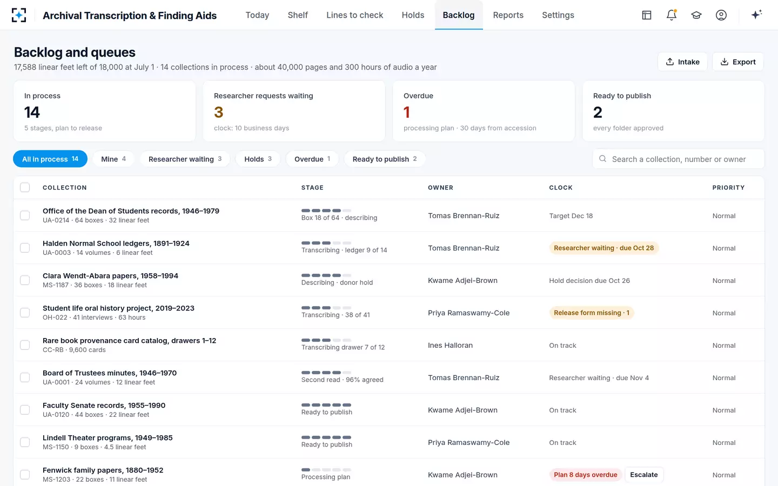The height and width of the screenshot is (486, 778).
Task: Open the layout panel icon
Action: (x=647, y=15)
